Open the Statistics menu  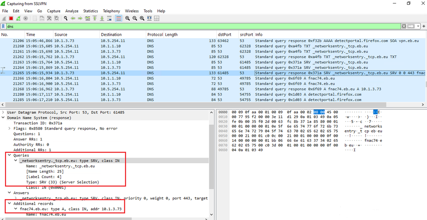pos(90,11)
